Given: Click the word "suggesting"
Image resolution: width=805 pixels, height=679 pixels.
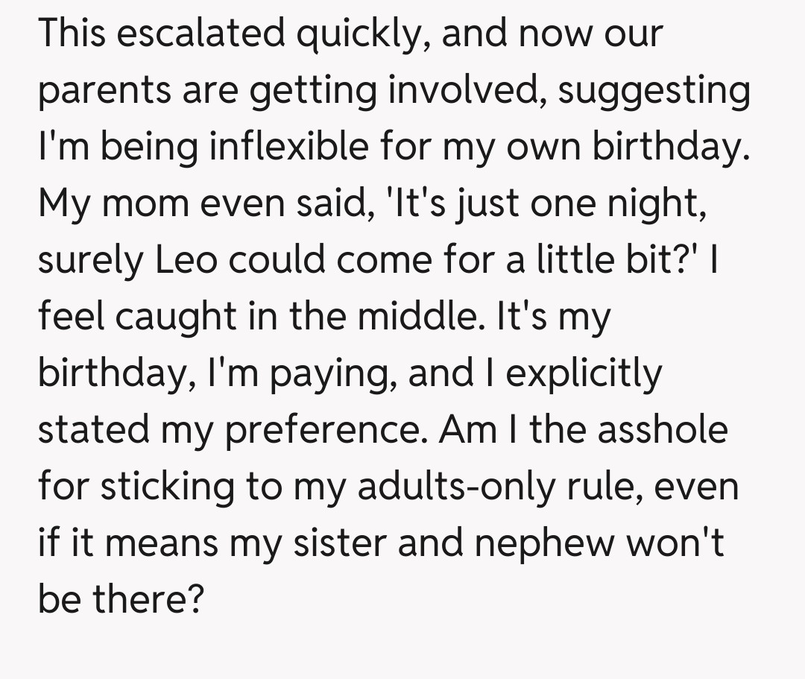Looking at the screenshot, I should click(x=654, y=90).
